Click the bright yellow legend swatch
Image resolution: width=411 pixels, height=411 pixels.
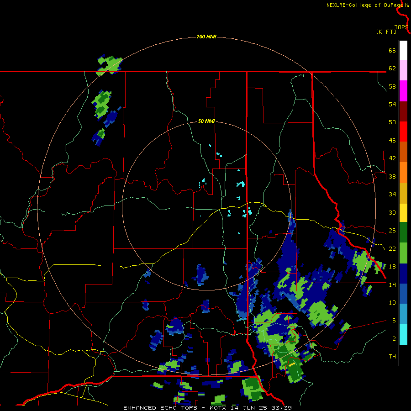[403, 213]
